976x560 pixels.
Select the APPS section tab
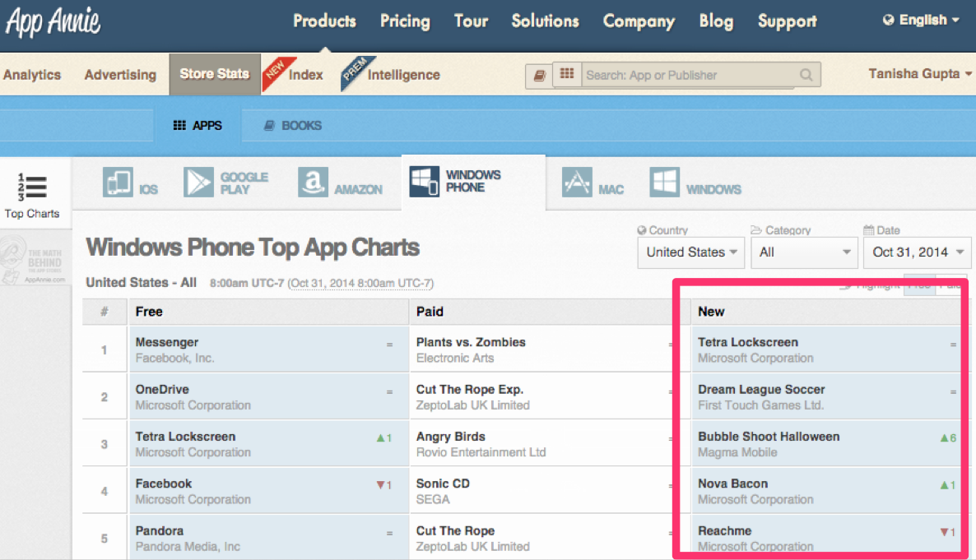(x=198, y=126)
